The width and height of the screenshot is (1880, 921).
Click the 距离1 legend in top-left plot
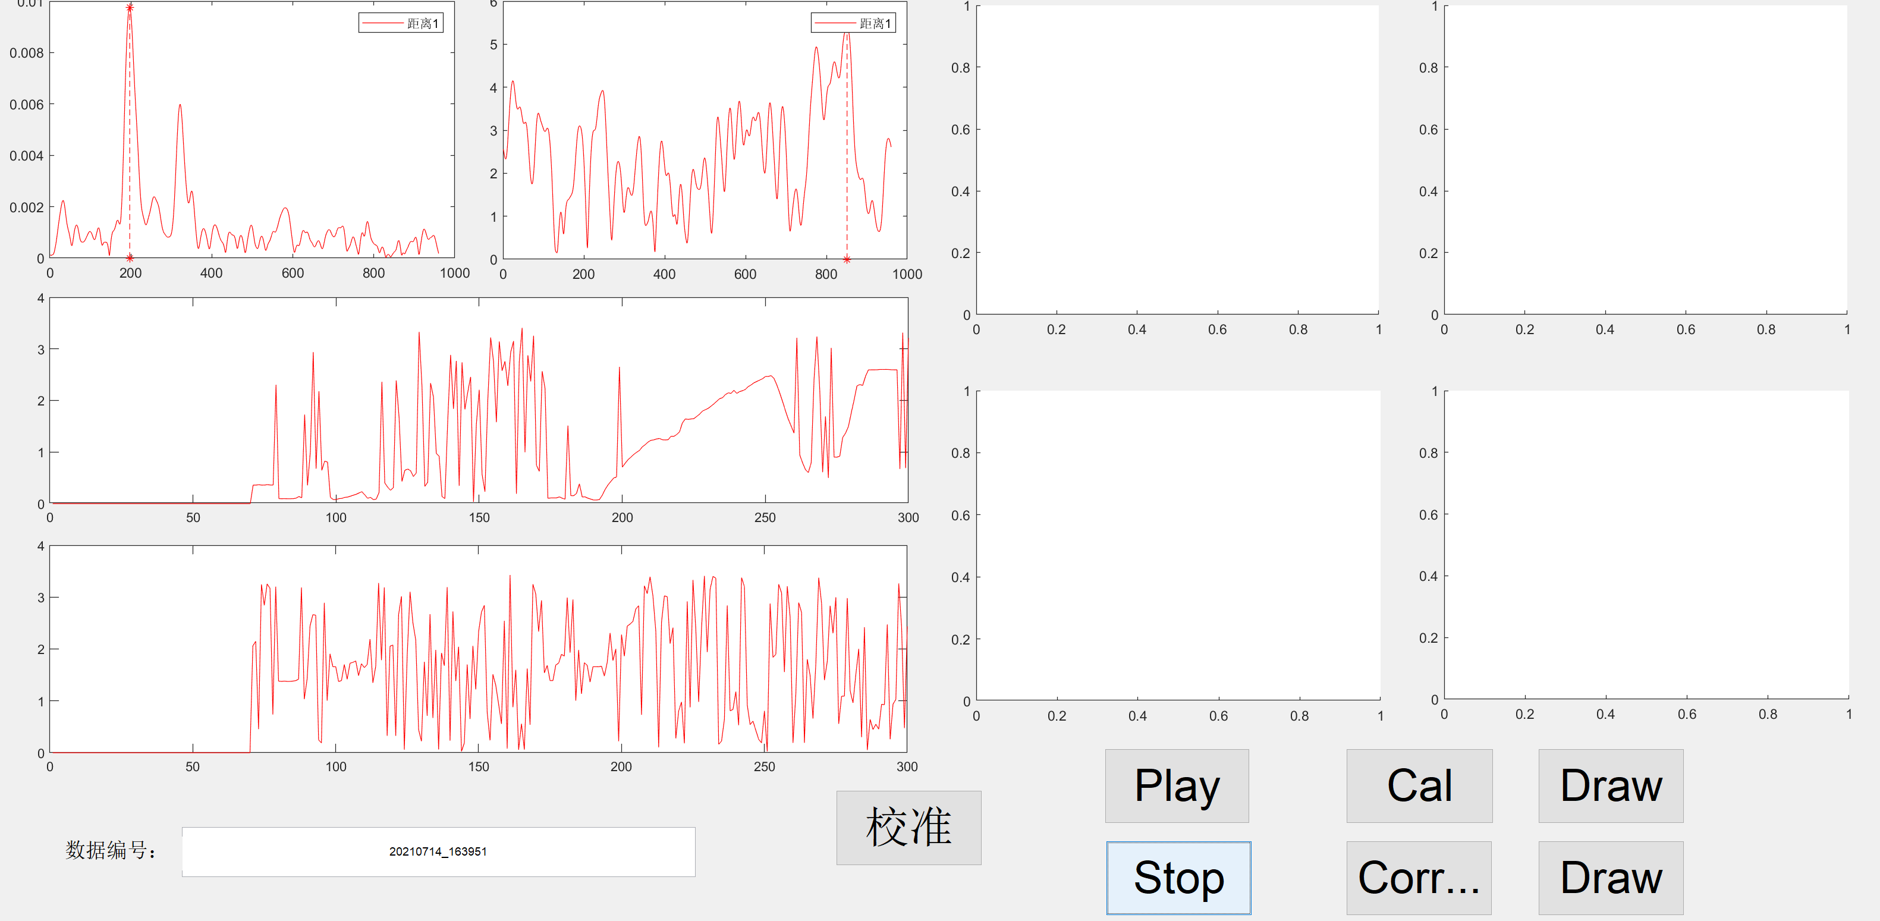point(401,23)
